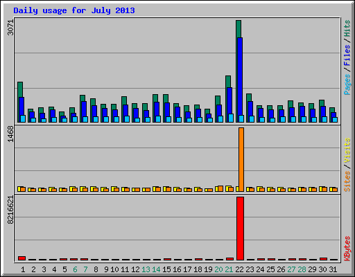
Task: Click day label 30 on the x-axis
Action: click(322, 269)
